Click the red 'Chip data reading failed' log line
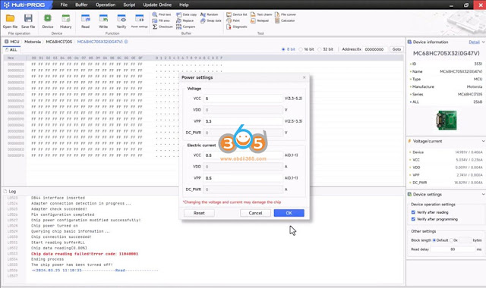This screenshot has width=486, height=288. pos(84,254)
